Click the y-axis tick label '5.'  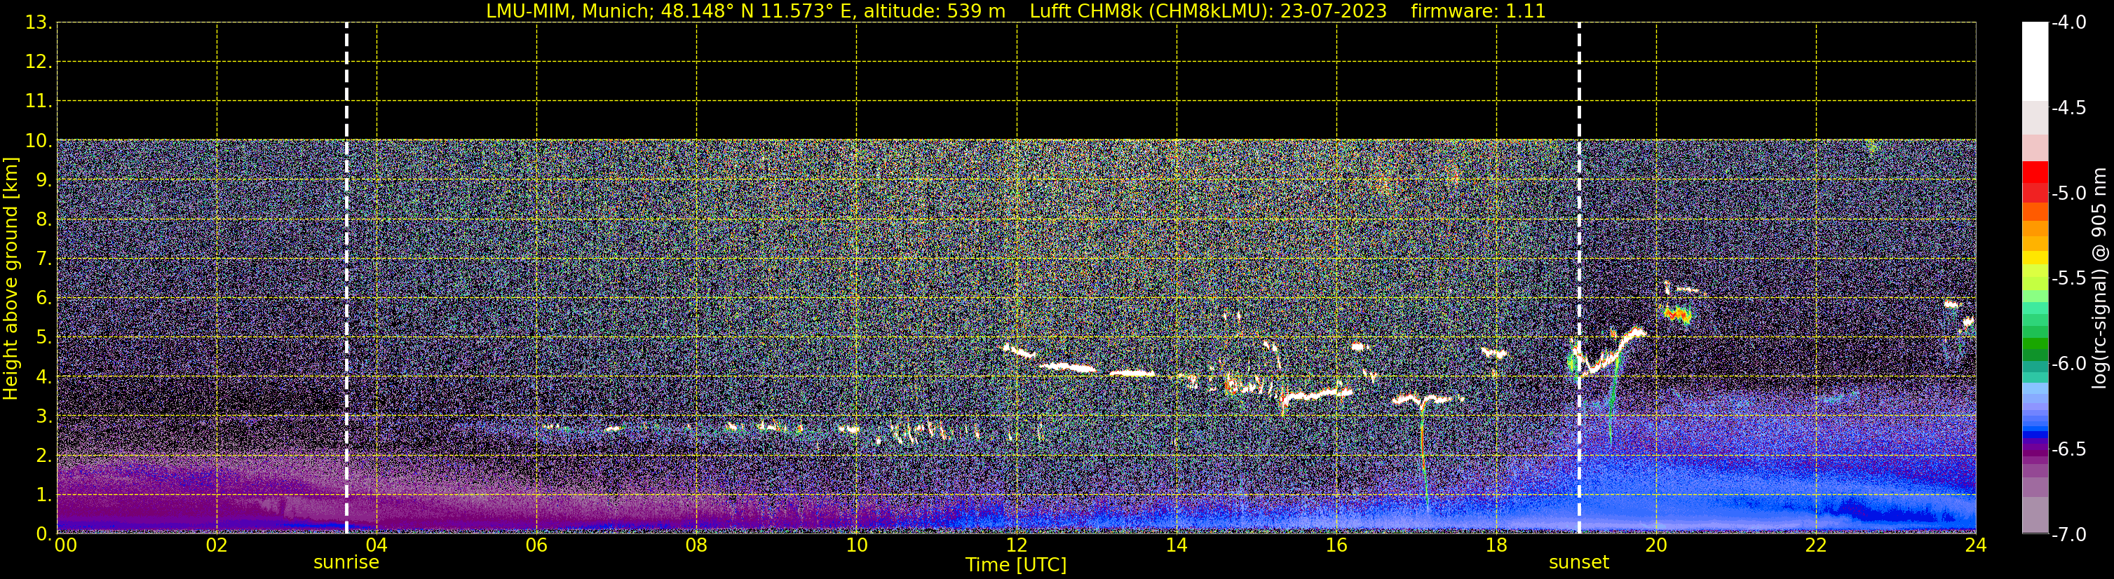coord(43,337)
